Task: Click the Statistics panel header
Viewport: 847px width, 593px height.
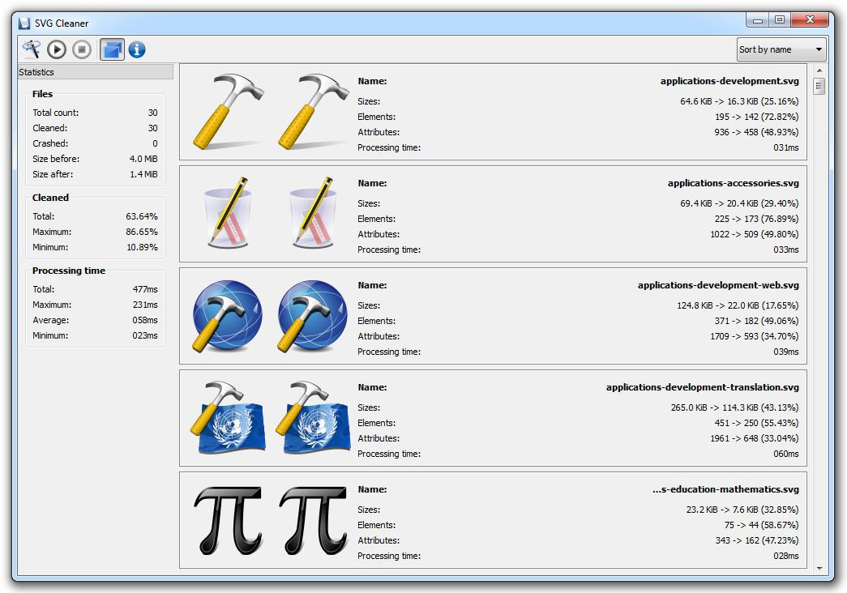Action: [x=95, y=72]
